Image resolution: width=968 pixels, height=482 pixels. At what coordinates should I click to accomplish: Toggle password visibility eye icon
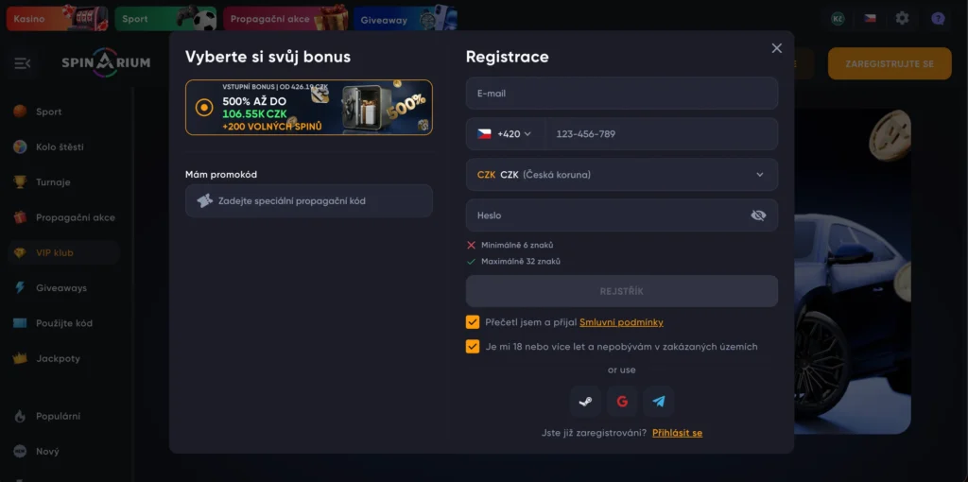(x=758, y=215)
